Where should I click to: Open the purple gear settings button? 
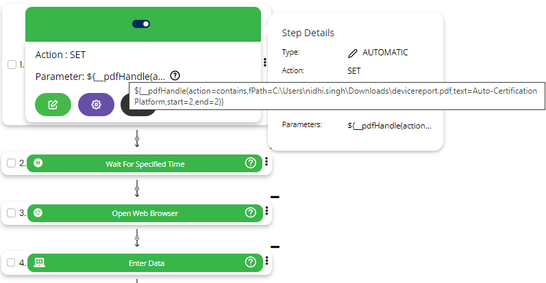pos(96,105)
